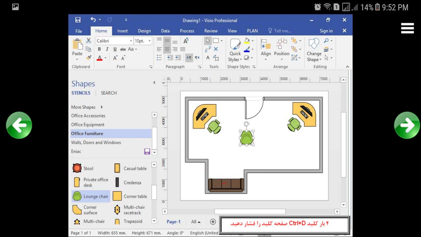Image resolution: width=421 pixels, height=237 pixels.
Task: Add a new page with plus button
Action: [213, 222]
